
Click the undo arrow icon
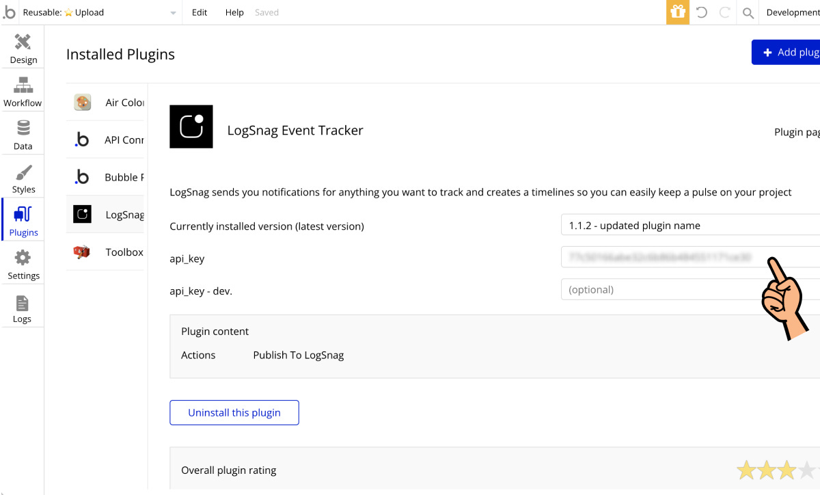(701, 12)
